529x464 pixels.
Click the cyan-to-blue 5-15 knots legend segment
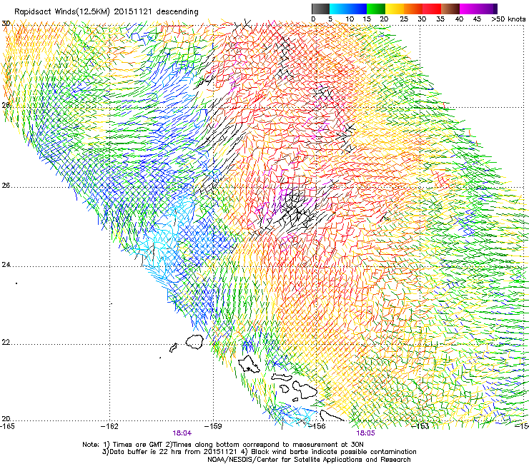tap(348, 9)
